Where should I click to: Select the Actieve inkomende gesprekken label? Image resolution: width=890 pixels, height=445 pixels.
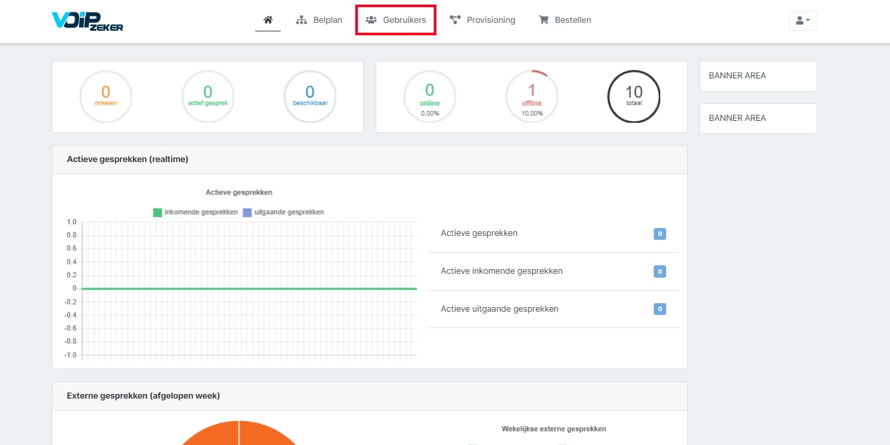501,271
